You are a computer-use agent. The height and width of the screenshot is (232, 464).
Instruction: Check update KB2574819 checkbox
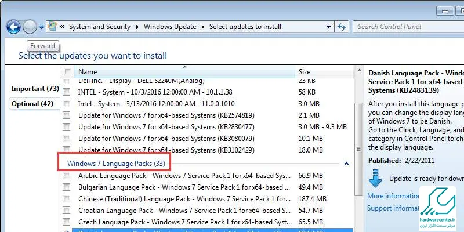tap(67, 115)
